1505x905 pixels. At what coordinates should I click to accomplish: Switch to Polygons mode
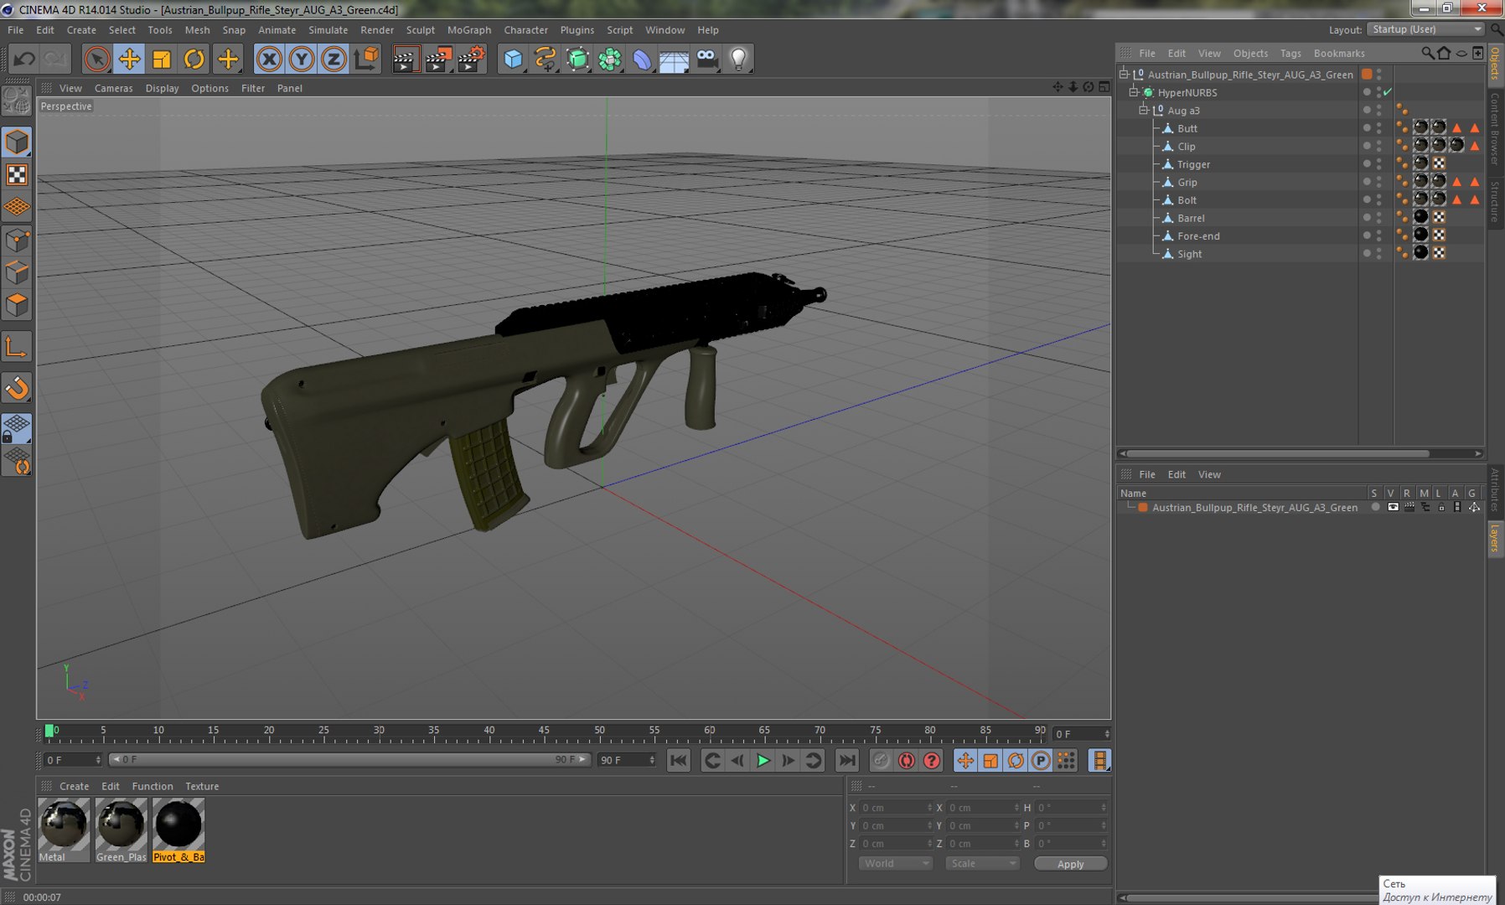click(x=17, y=305)
